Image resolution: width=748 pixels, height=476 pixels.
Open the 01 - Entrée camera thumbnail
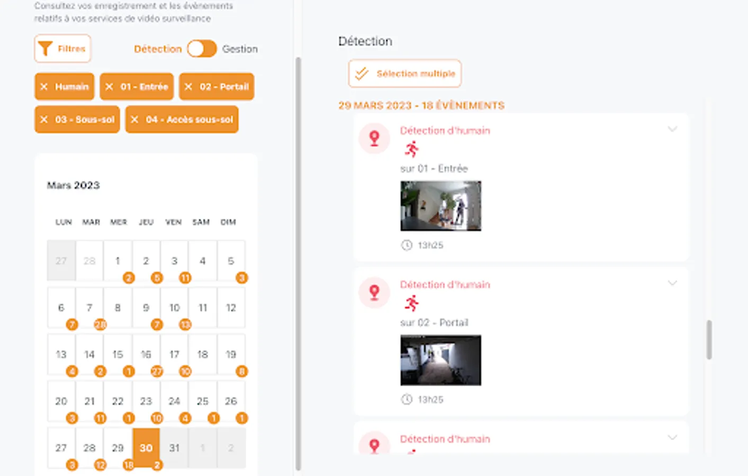coord(441,206)
